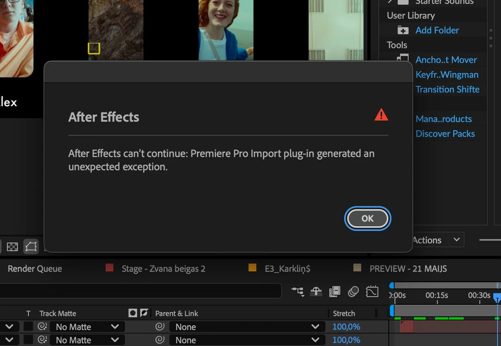Click the Stretch column header
Image resolution: width=501 pixels, height=346 pixels.
pos(344,313)
